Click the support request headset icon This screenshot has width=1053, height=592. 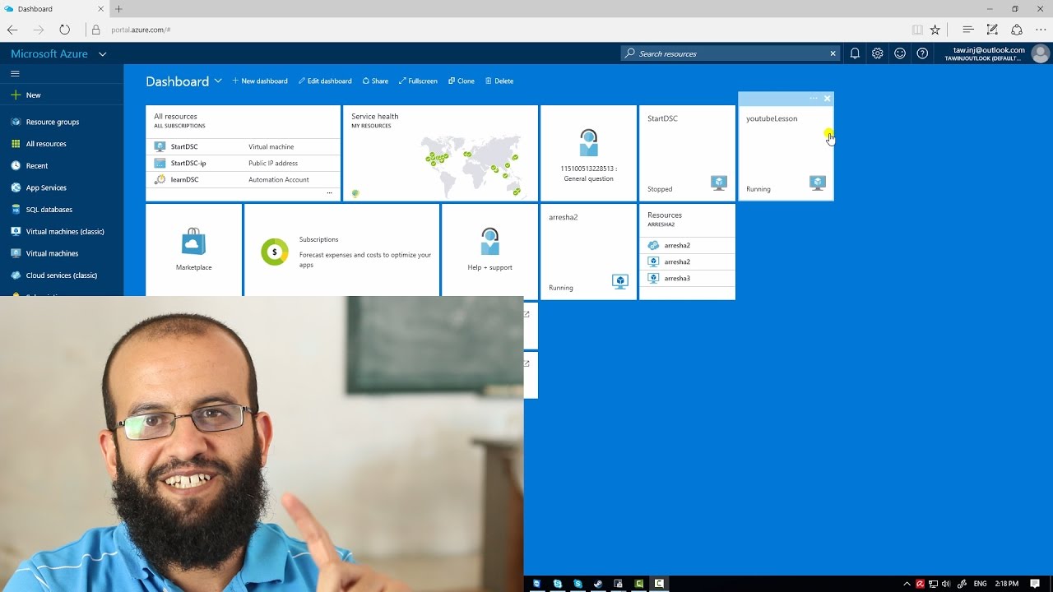(x=588, y=142)
